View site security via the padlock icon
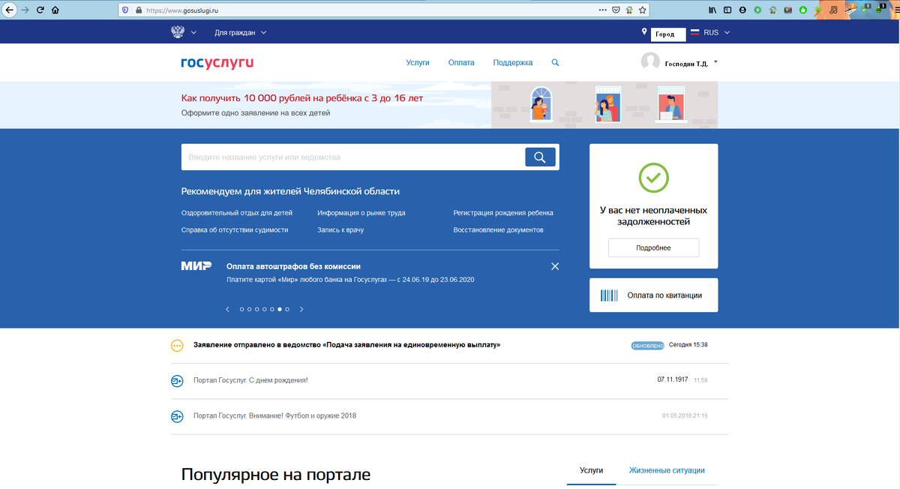 [138, 10]
